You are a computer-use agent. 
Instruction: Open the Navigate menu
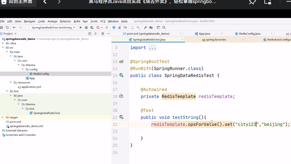point(30,21)
